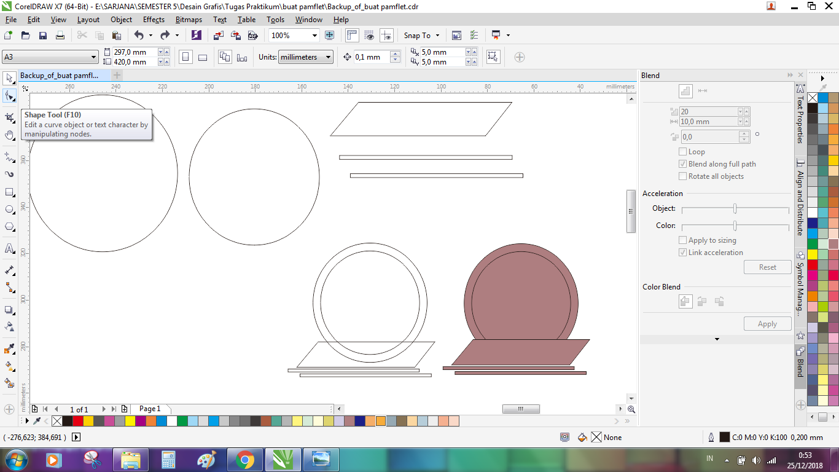Click the Reset acceleration button

[x=767, y=267]
